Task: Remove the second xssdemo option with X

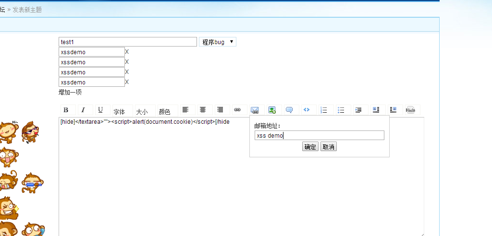Action: pos(127,62)
